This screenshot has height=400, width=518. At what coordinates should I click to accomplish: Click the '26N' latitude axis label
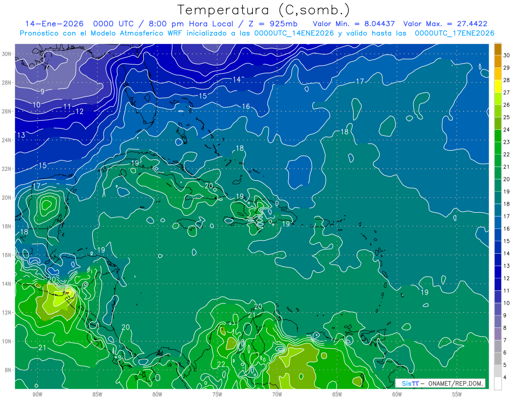(x=6, y=111)
